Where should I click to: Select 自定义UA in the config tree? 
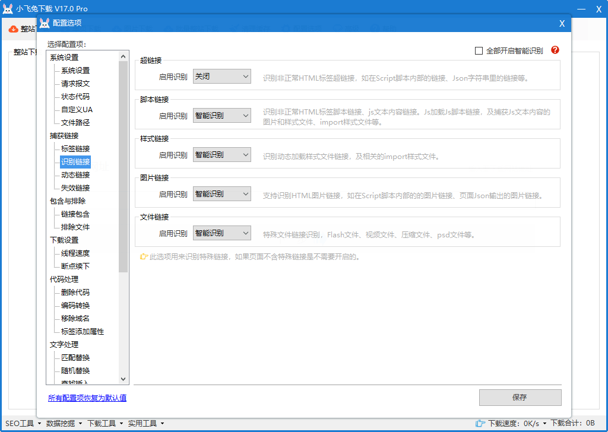(77, 110)
